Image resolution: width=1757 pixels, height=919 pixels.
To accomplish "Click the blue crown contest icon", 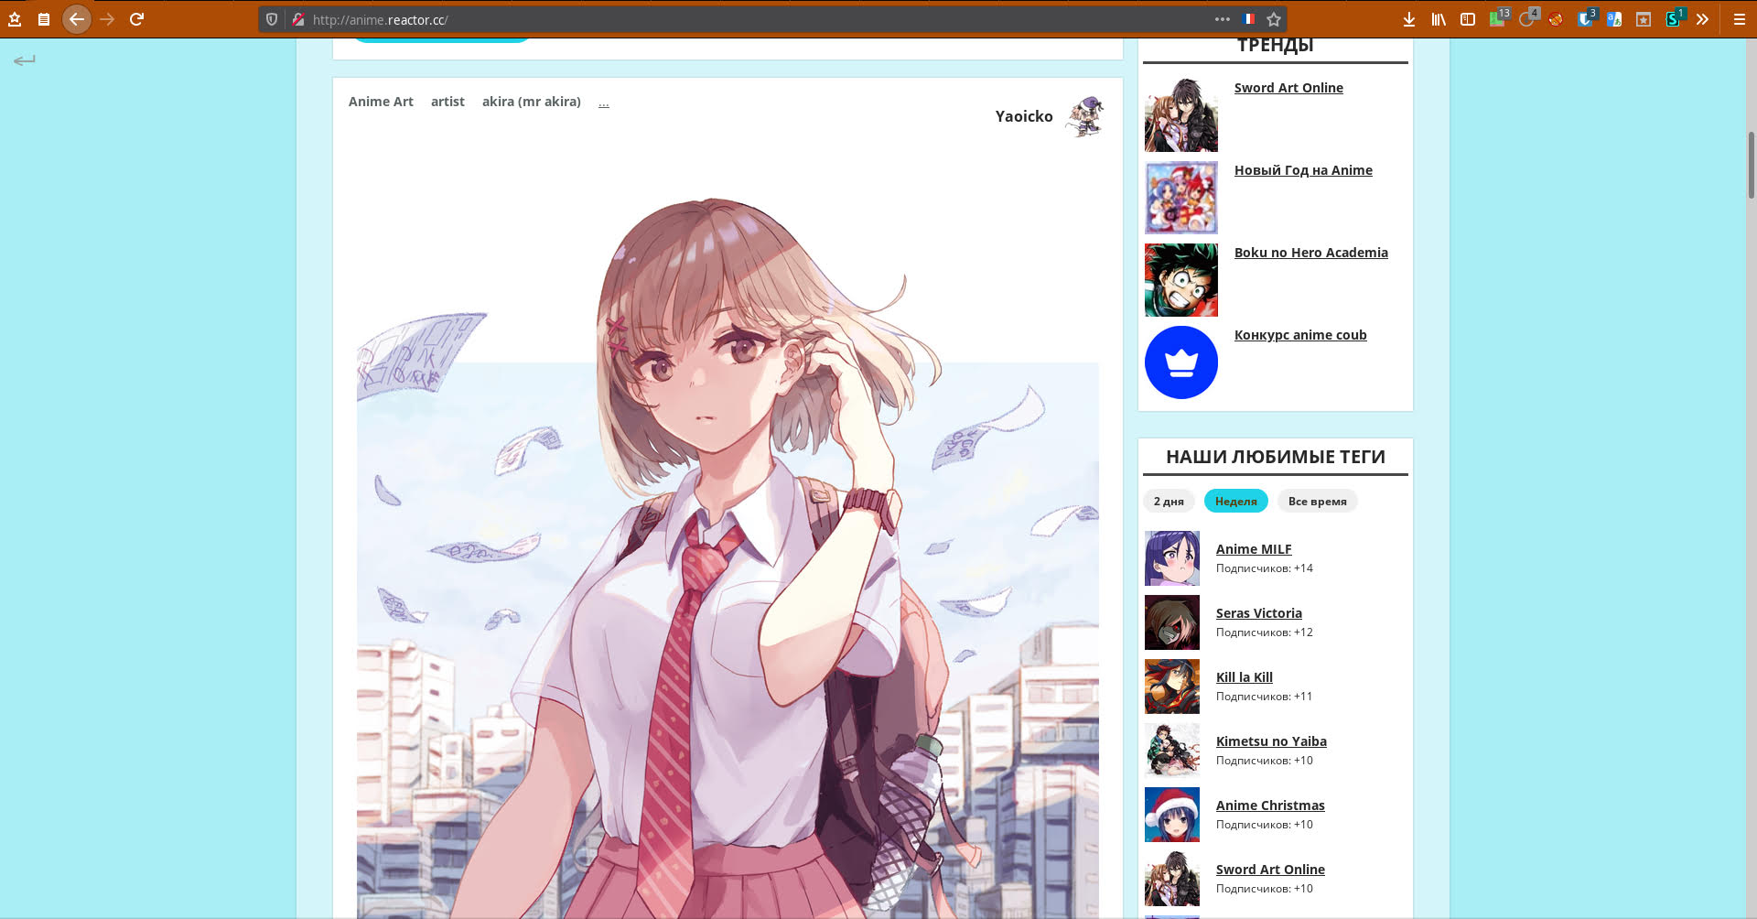I will [x=1181, y=362].
